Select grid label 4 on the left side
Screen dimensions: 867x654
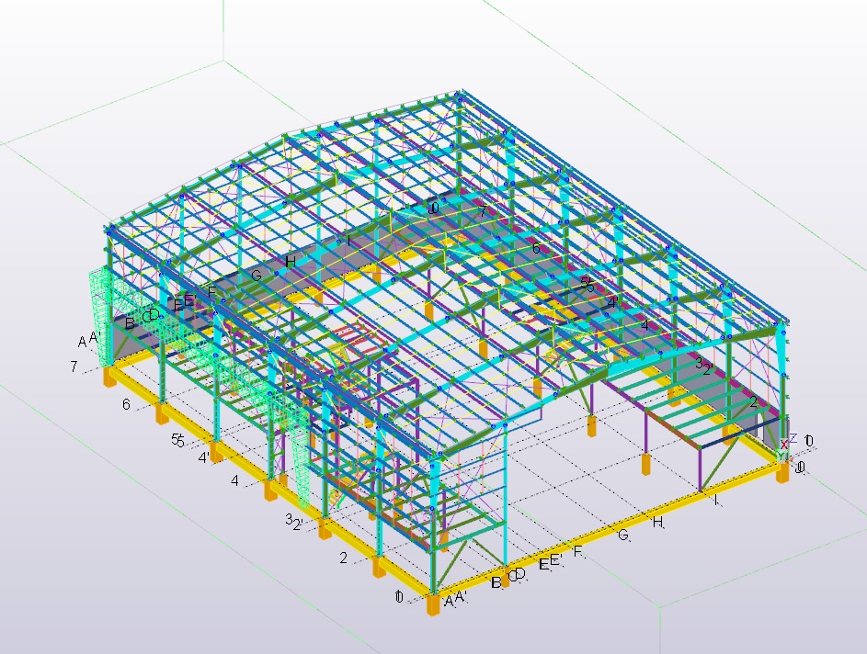(234, 480)
